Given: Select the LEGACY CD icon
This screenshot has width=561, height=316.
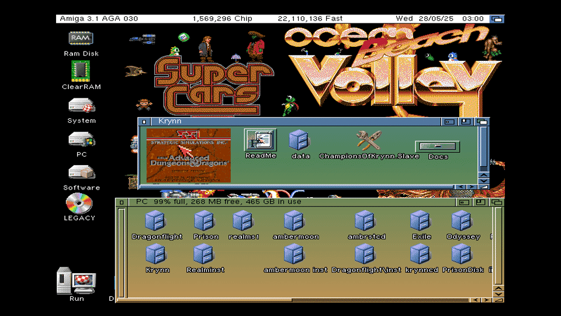Looking at the screenshot, I should click(79, 203).
